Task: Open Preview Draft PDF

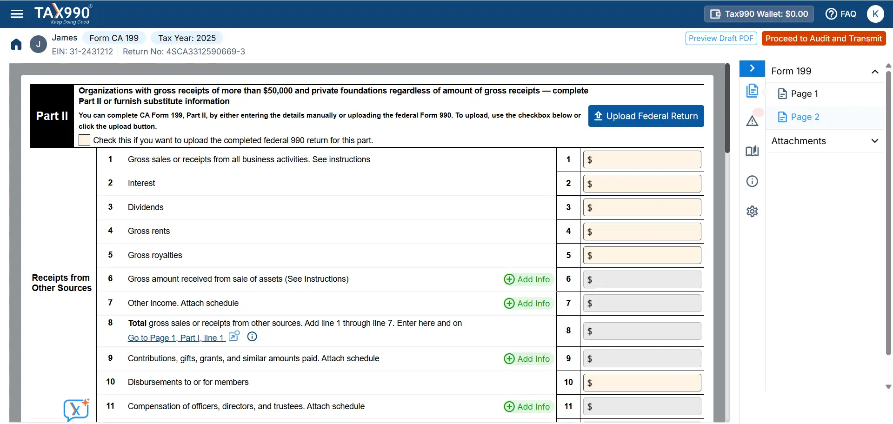Action: click(x=721, y=38)
